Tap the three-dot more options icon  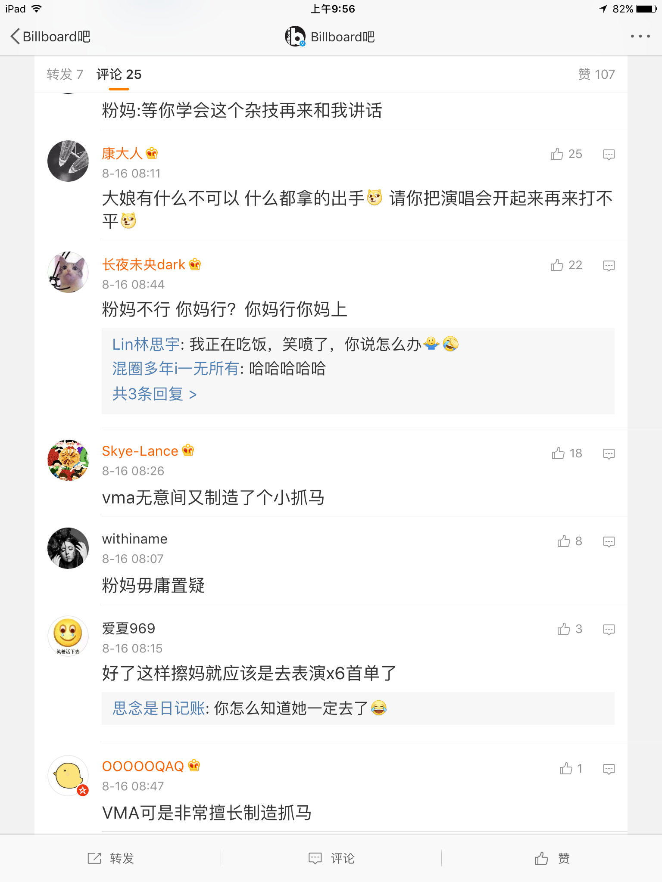640,37
